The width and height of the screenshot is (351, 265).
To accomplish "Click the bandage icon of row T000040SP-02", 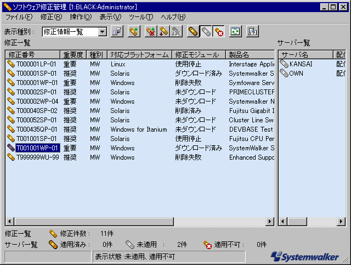I will (x=11, y=111).
